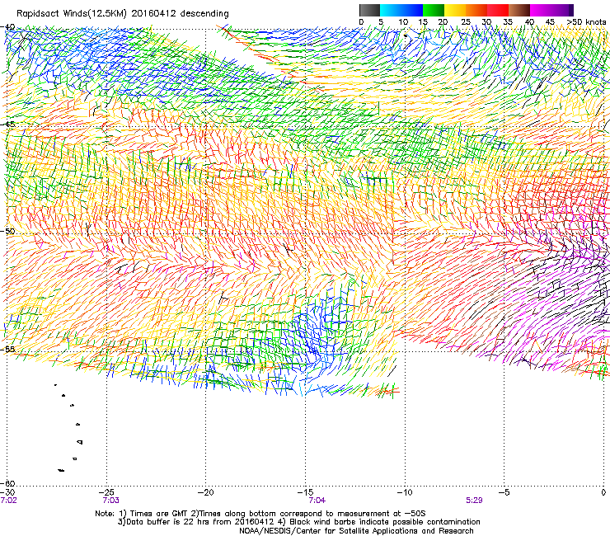Viewport: 610px width, 536px height.
Task: Click the '-10' longitude axis label
Action: 405,492
